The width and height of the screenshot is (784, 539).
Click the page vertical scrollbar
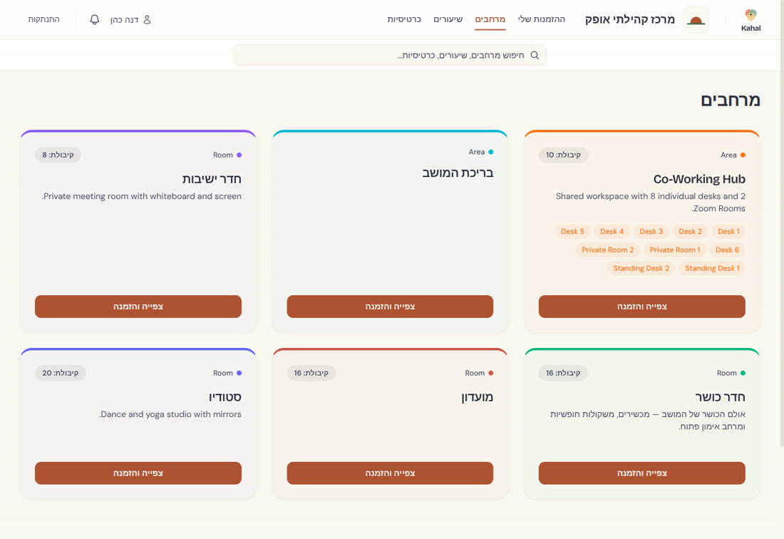[782, 222]
